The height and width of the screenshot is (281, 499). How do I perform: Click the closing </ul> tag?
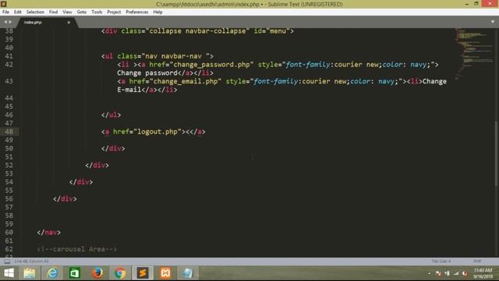tap(111, 115)
